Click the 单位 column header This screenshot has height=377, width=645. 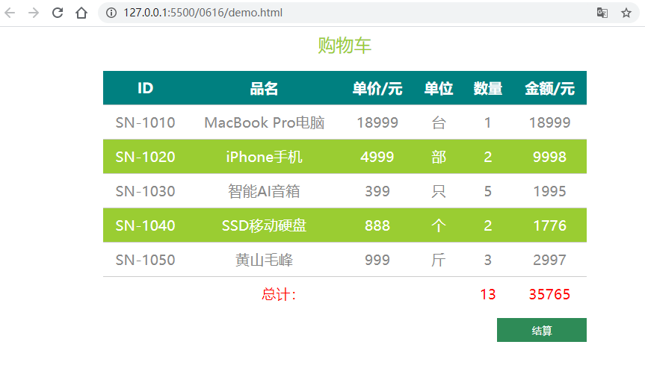pos(439,88)
